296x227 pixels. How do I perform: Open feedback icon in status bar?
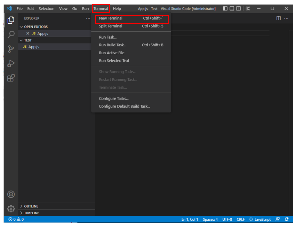pyautogui.click(x=278, y=219)
